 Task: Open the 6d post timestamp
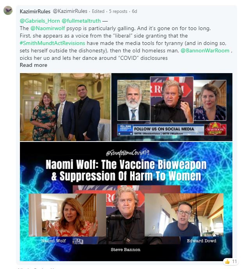pos(134,11)
